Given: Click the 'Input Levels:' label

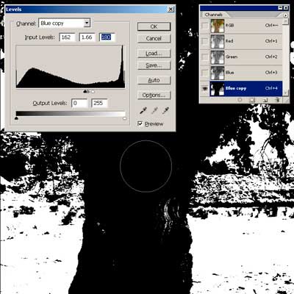Looking at the screenshot, I should tap(40, 37).
